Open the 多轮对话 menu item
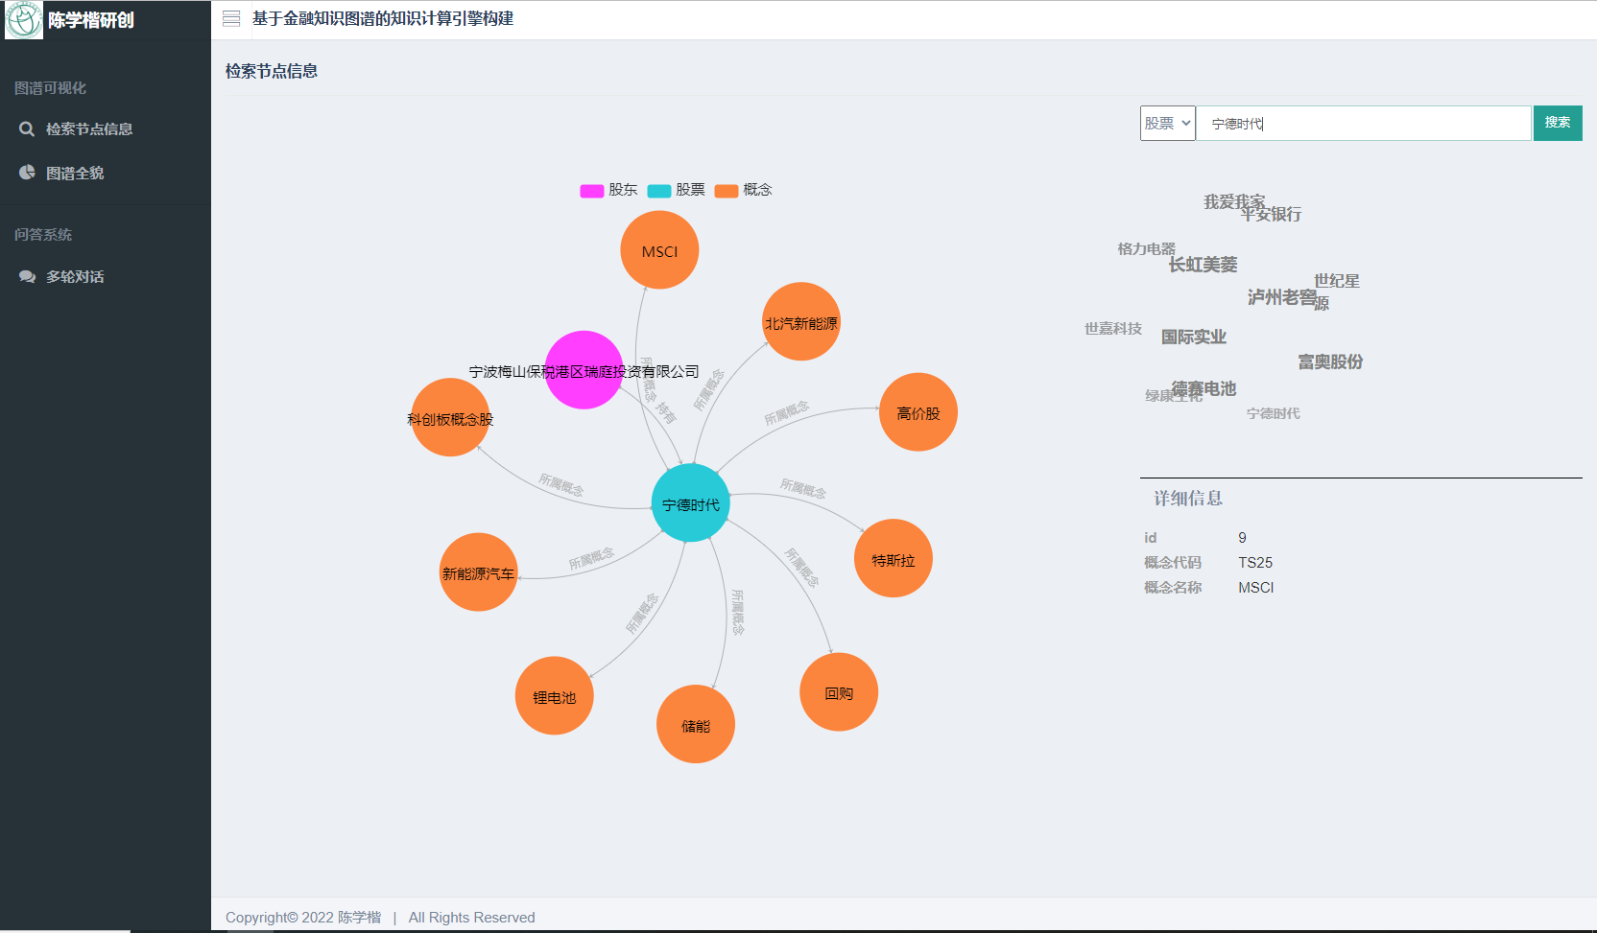Image resolution: width=1597 pixels, height=933 pixels. click(x=75, y=276)
